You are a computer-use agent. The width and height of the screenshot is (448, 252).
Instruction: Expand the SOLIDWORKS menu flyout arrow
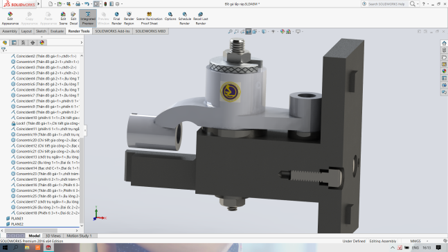[x=39, y=4]
